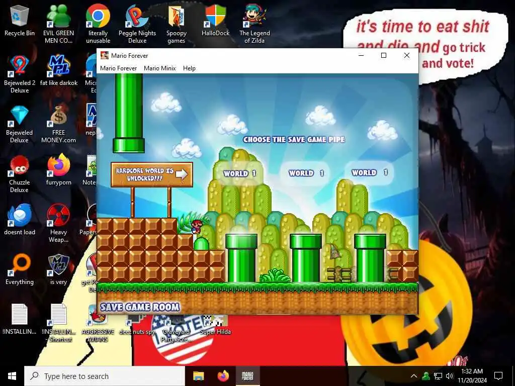
Task: Open The Legend of Zilda shortcut
Action: 254,24
